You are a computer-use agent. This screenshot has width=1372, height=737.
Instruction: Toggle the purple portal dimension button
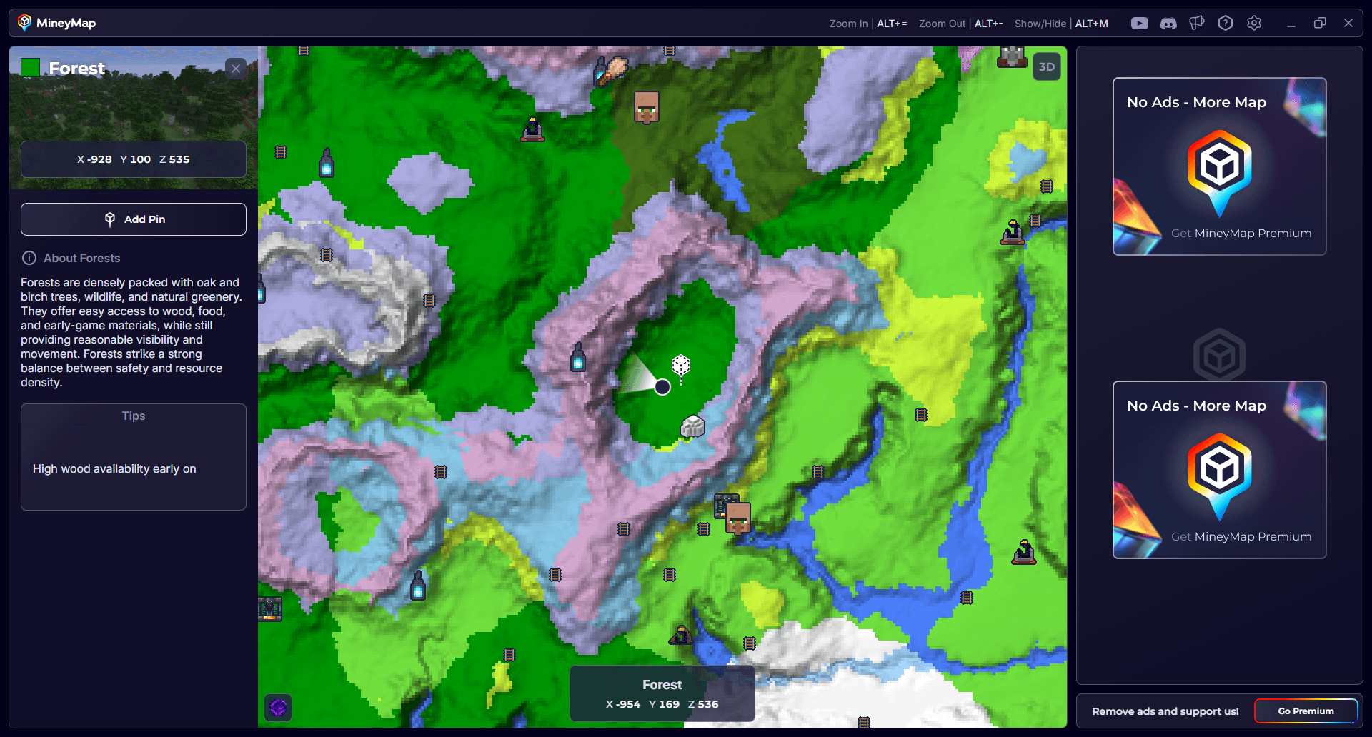point(278,708)
